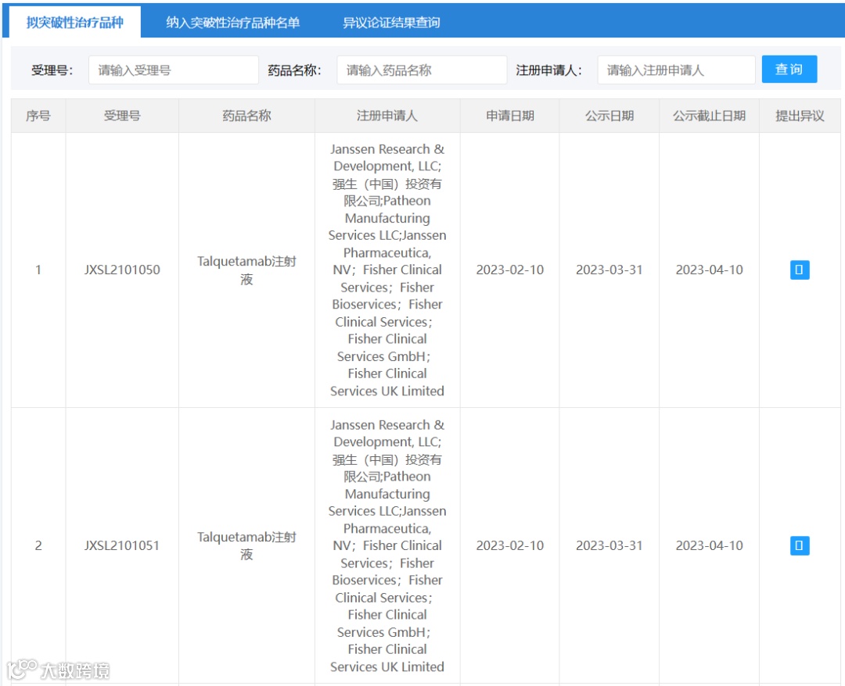Click application date 2023-02-10 in row 1
This screenshot has width=845, height=686.
[x=510, y=270]
